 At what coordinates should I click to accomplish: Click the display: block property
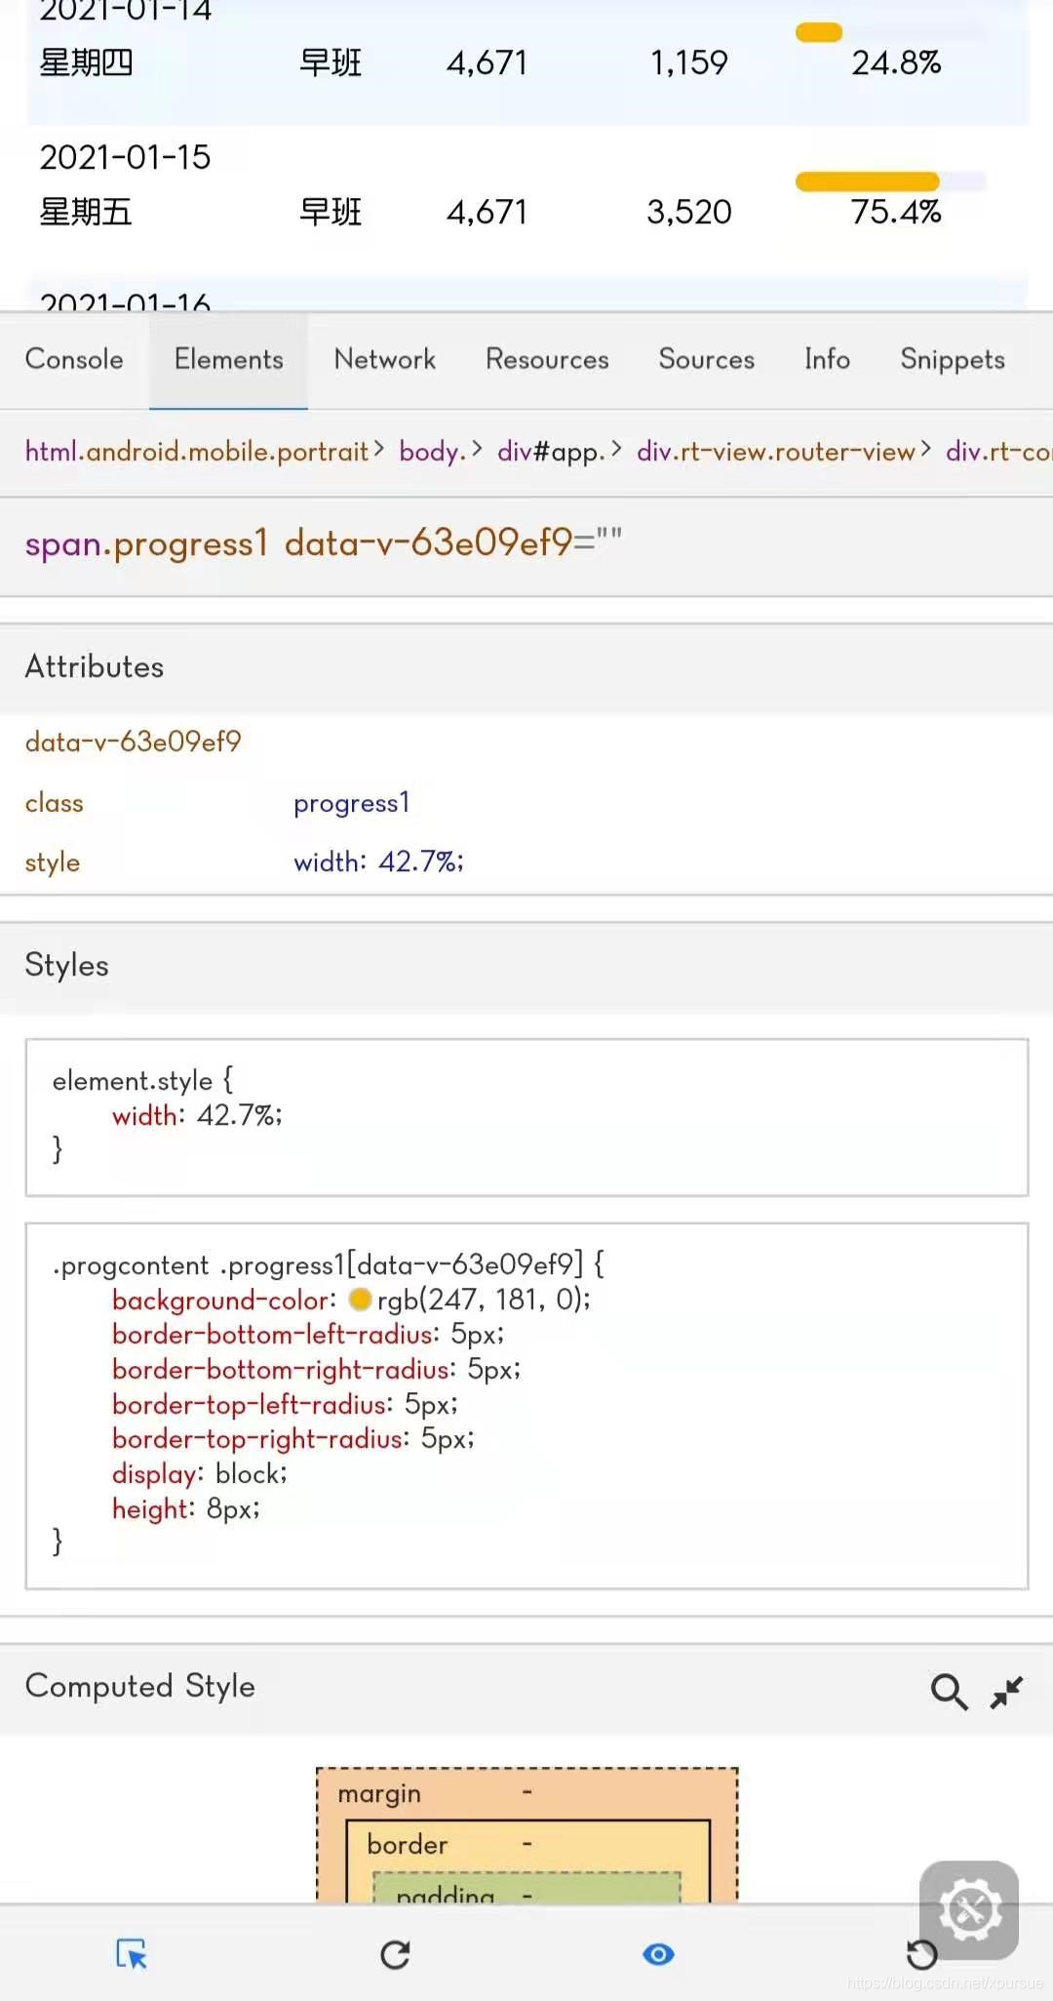(200, 1474)
